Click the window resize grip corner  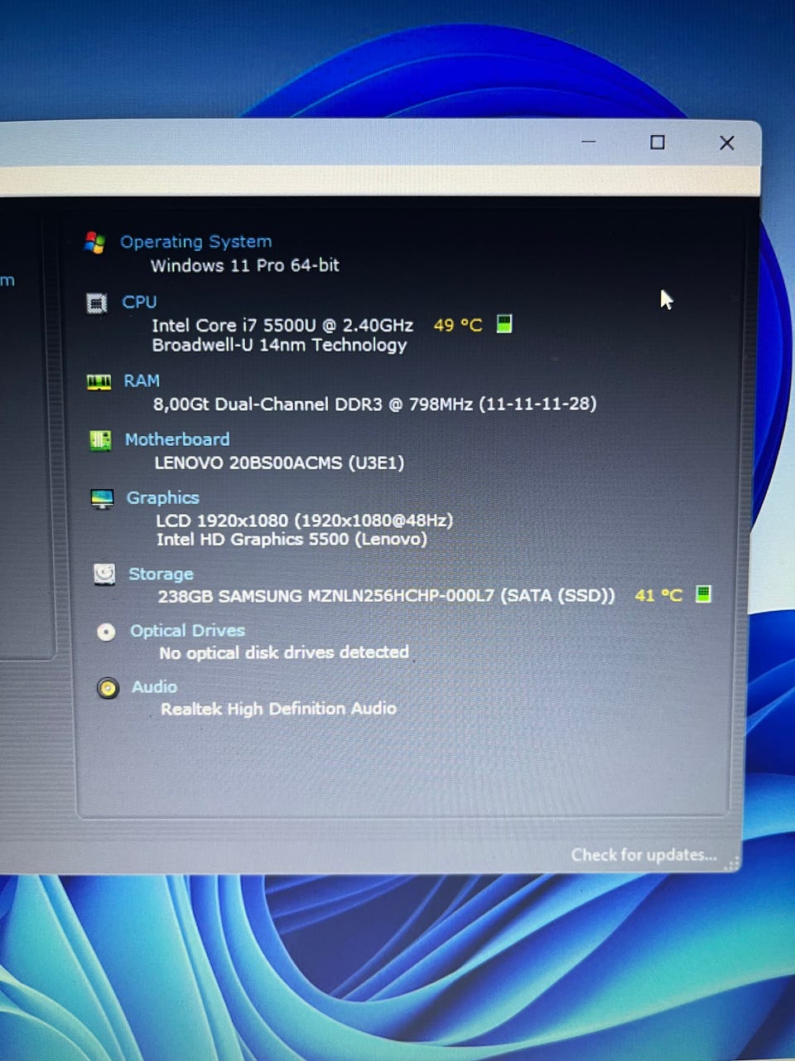(x=731, y=864)
